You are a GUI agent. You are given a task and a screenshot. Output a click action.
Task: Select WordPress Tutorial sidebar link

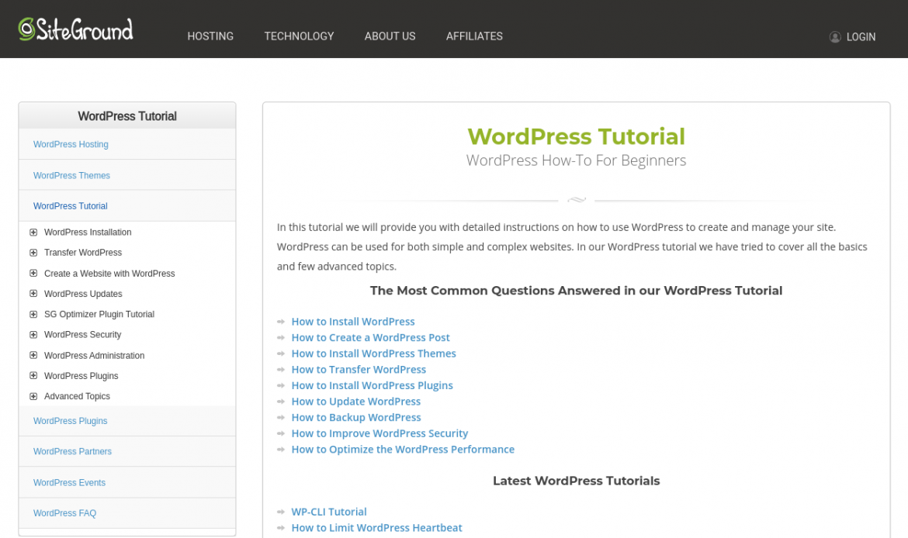pyautogui.click(x=70, y=206)
